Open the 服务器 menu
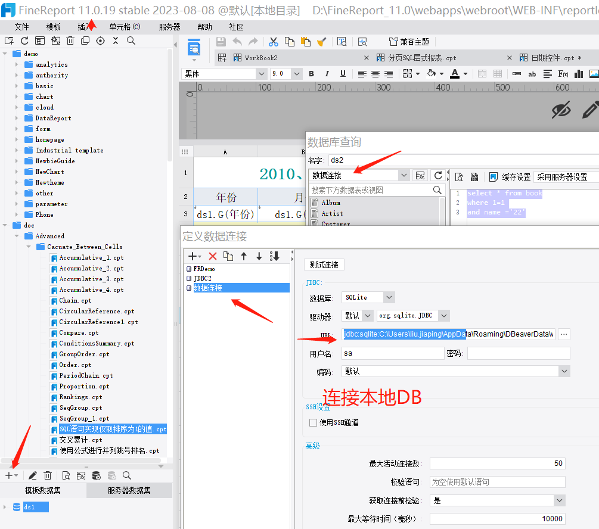The image size is (599, 529). click(169, 27)
